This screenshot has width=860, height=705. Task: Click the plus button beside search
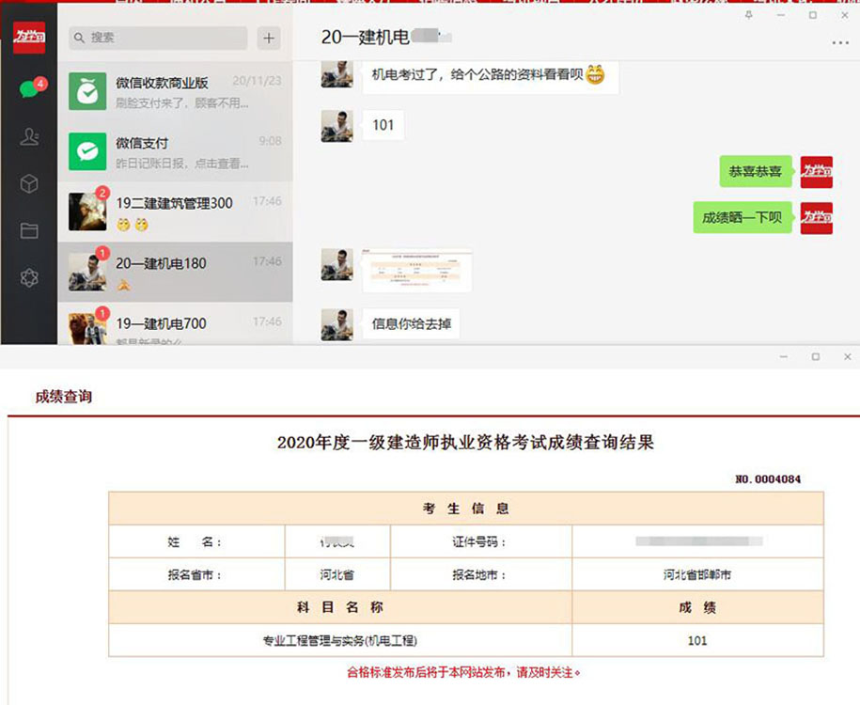(x=270, y=38)
